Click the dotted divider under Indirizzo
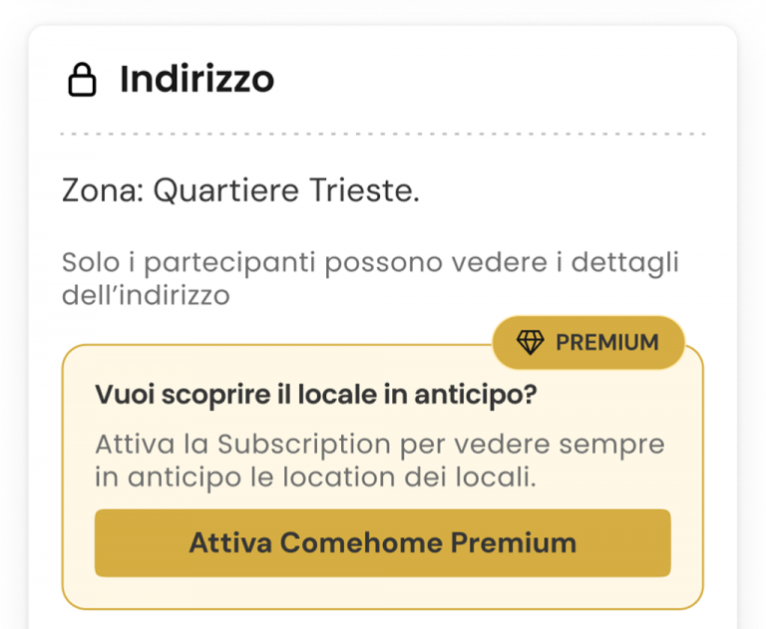Screen dimensions: 766x629 tap(383, 133)
